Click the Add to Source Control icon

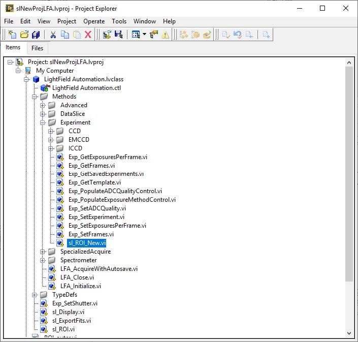(x=266, y=35)
